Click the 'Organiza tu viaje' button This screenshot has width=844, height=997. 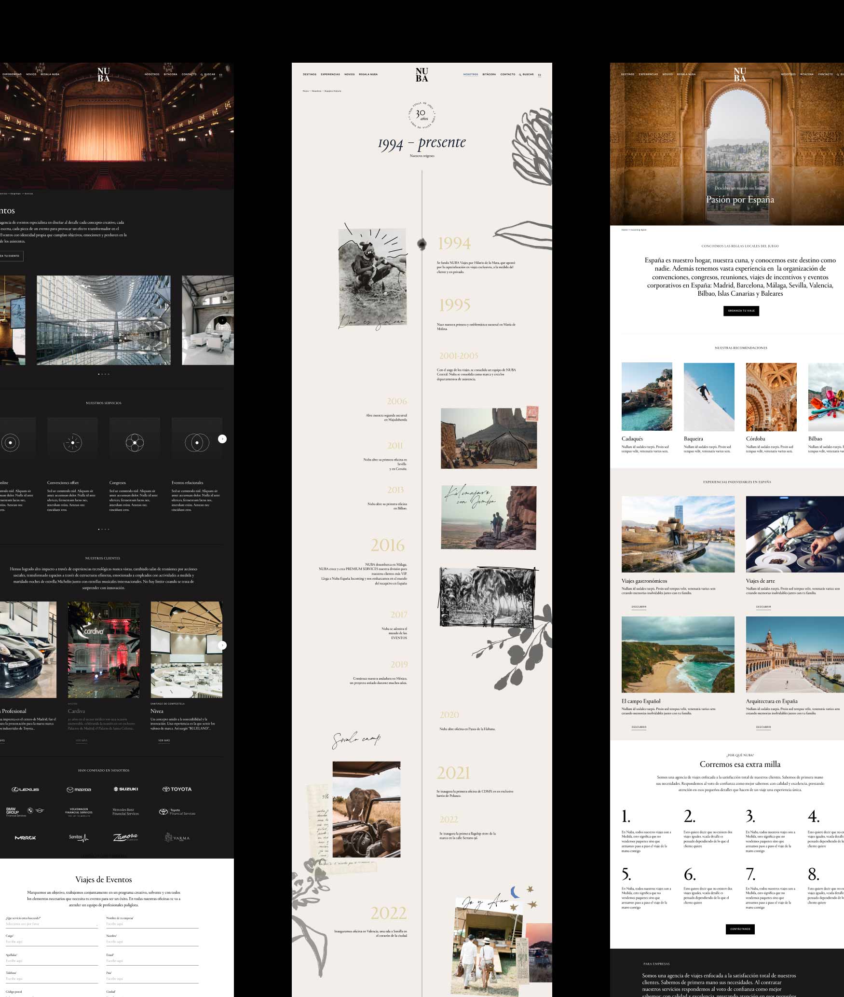(741, 311)
